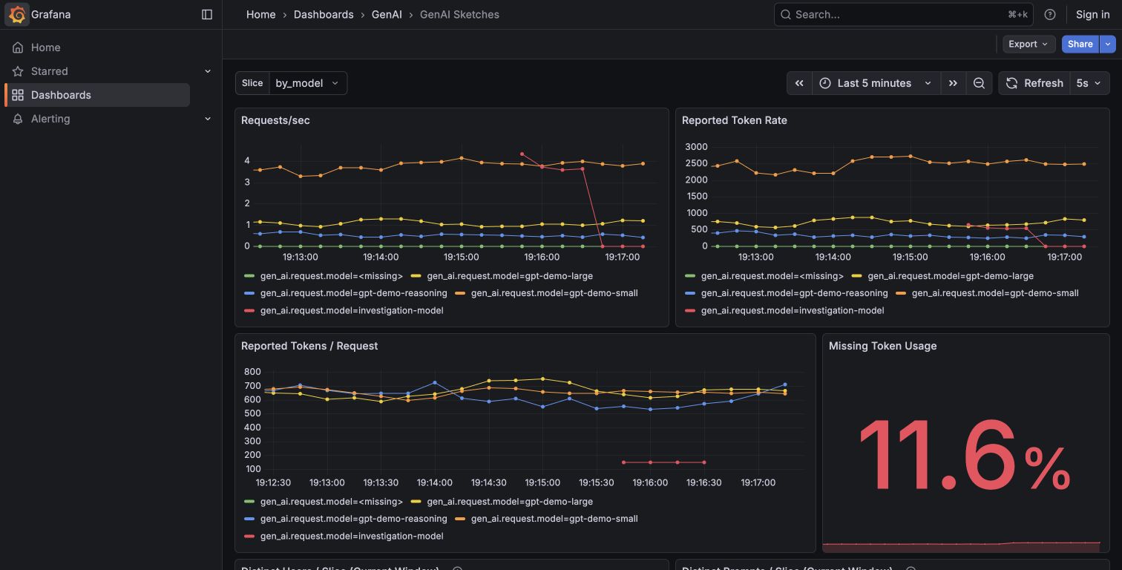Open the Export dropdown
The width and height of the screenshot is (1122, 570).
(1028, 44)
